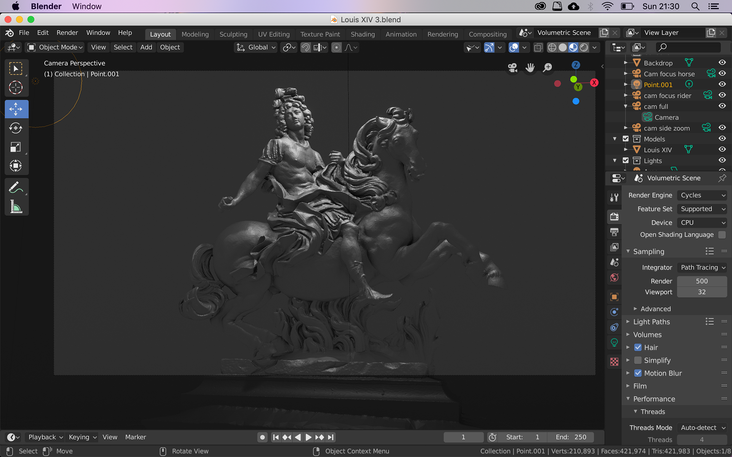Switch to the Shading workspace tab
The image size is (732, 457).
tap(363, 34)
